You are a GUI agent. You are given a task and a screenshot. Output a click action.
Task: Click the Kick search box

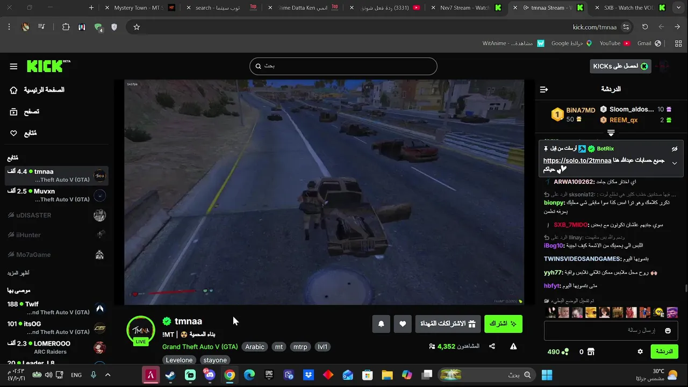pos(343,66)
